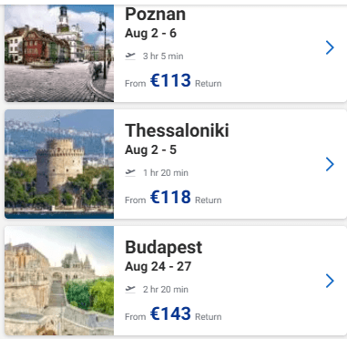Select the Poznan destination title
The height and width of the screenshot is (339, 347).
(x=155, y=14)
